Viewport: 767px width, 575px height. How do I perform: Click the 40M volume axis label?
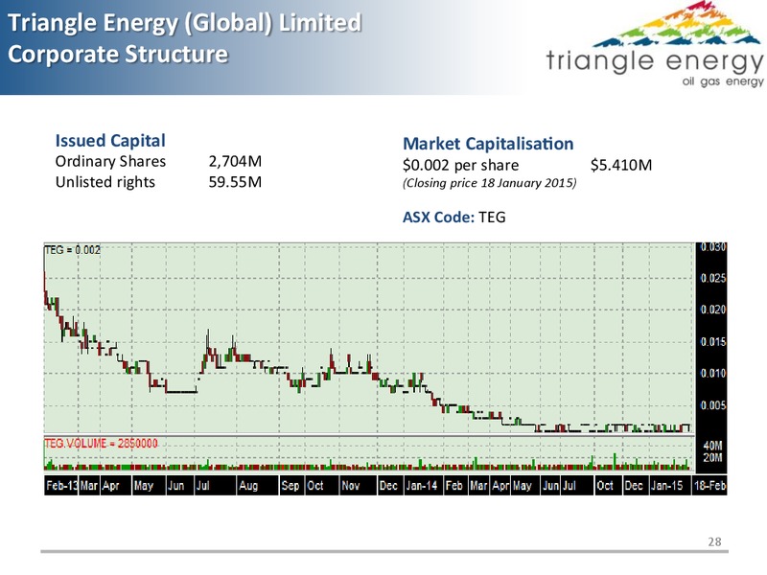click(712, 446)
